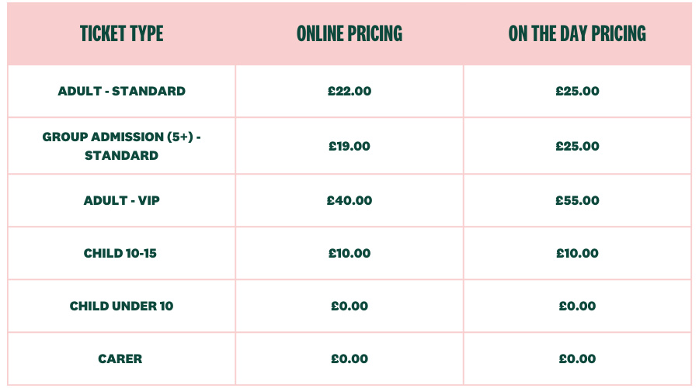The height and width of the screenshot is (388, 699).
Task: Click the £10.00 Child 10-15 online price
Action: tap(349, 254)
